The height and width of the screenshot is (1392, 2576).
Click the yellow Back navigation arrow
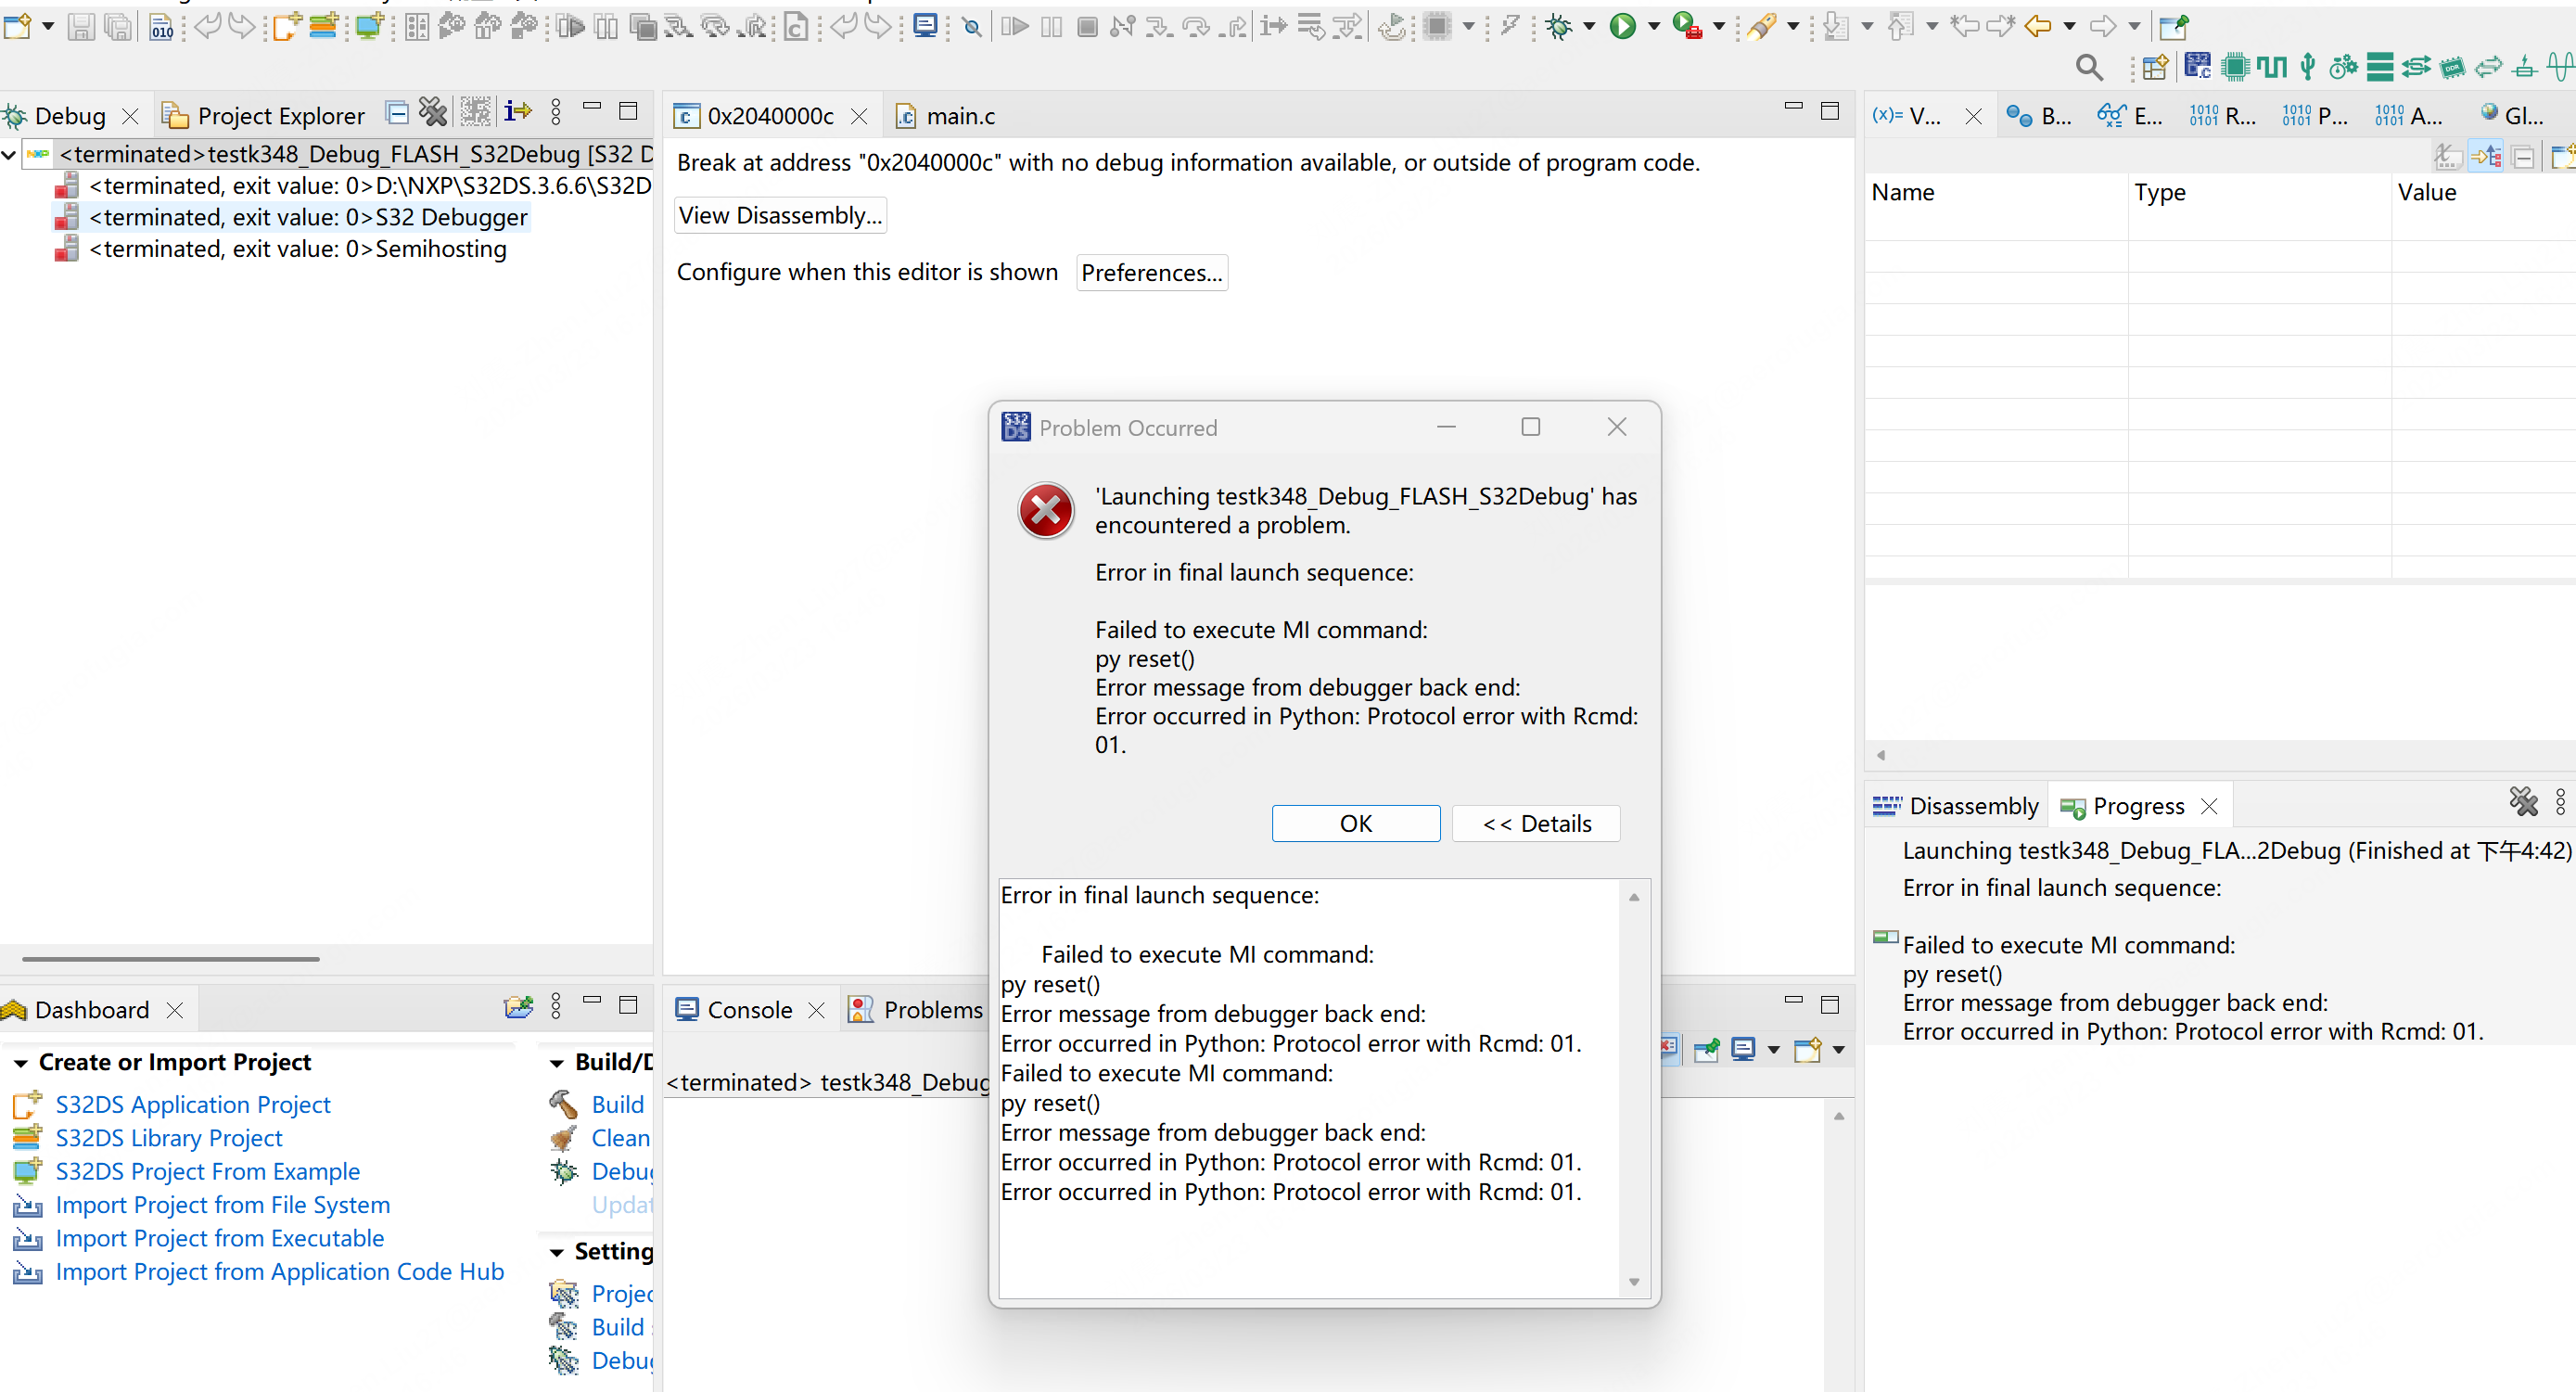pyautogui.click(x=2037, y=27)
